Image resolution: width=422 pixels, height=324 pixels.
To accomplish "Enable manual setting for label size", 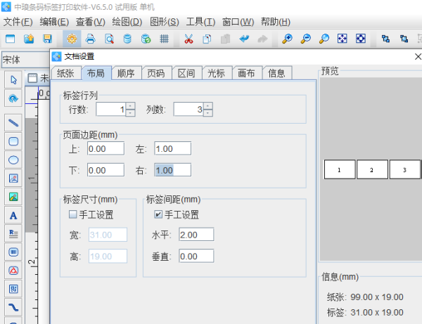I will pyautogui.click(x=72, y=214).
